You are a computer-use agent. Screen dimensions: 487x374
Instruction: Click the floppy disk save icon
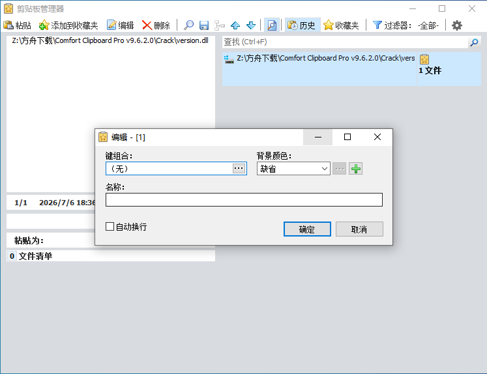coord(204,25)
